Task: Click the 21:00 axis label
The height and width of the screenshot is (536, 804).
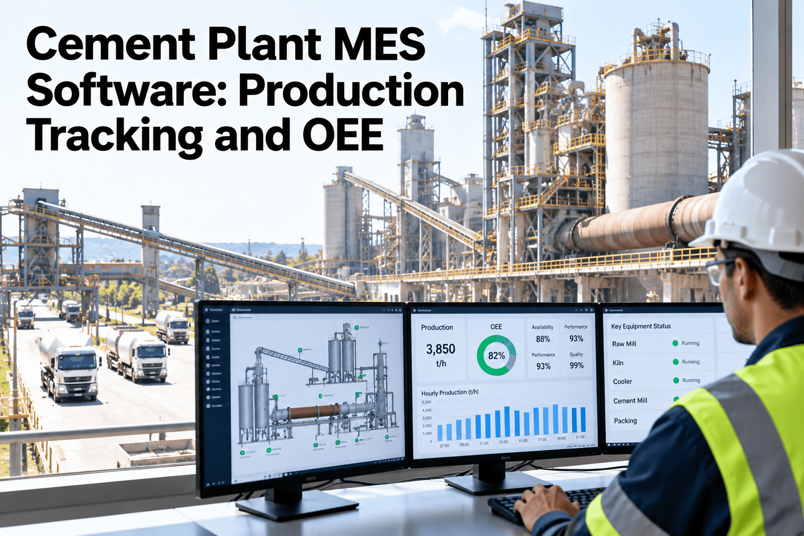Action: [x=580, y=437]
